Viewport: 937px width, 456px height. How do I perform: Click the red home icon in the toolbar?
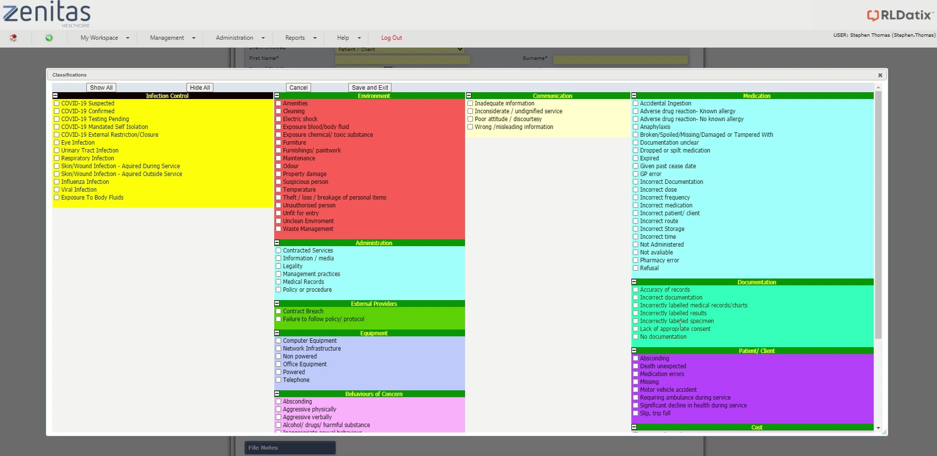click(14, 38)
